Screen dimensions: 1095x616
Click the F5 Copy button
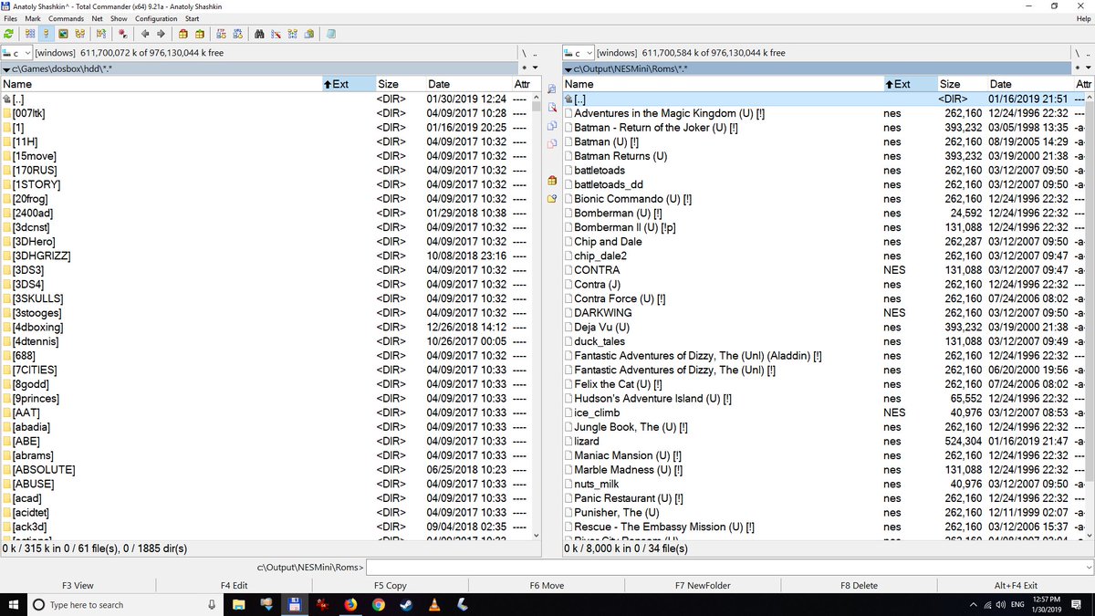click(x=391, y=586)
